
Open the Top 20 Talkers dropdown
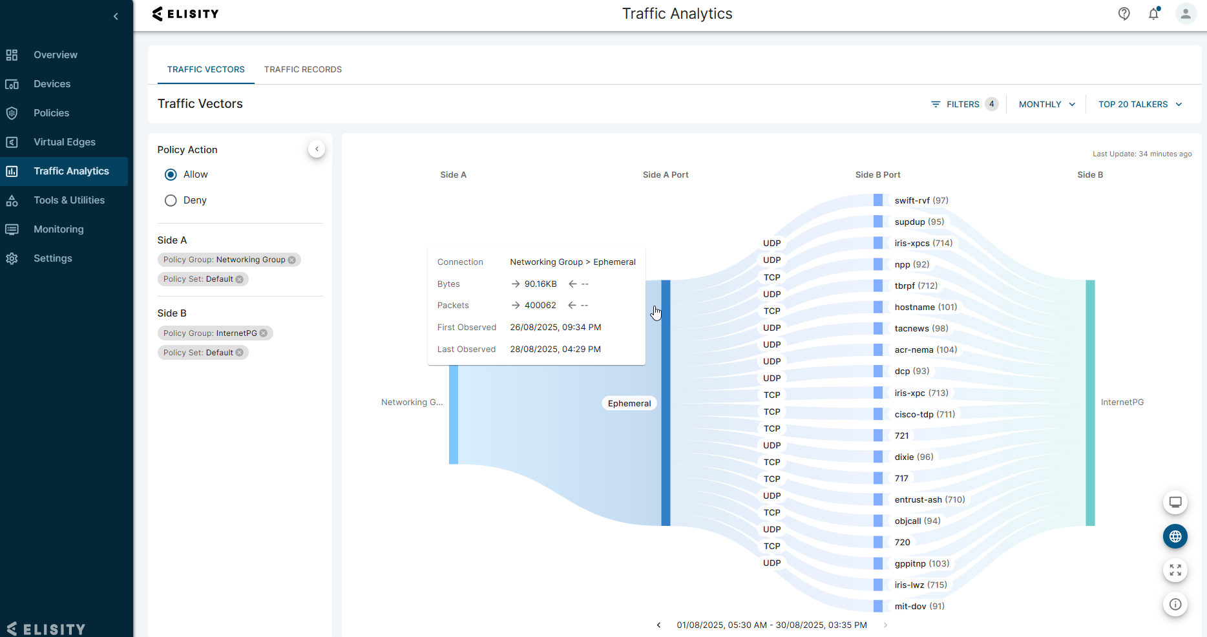coord(1140,104)
